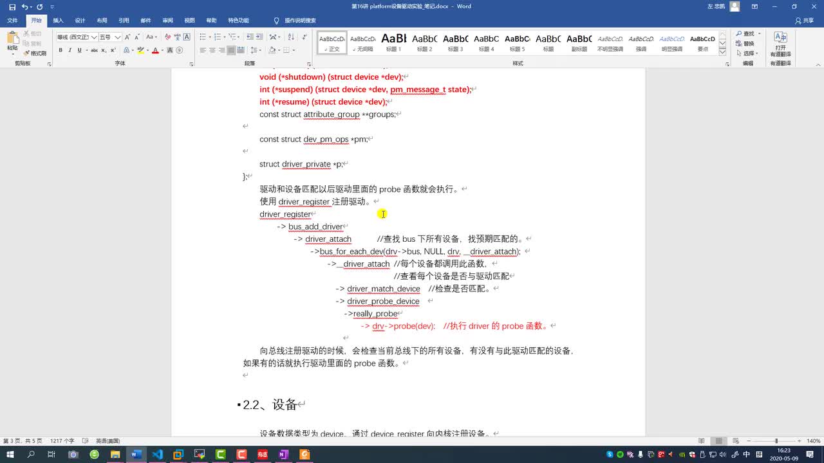Open the File (文件) tab
This screenshot has height=463, width=824.
(x=12, y=21)
